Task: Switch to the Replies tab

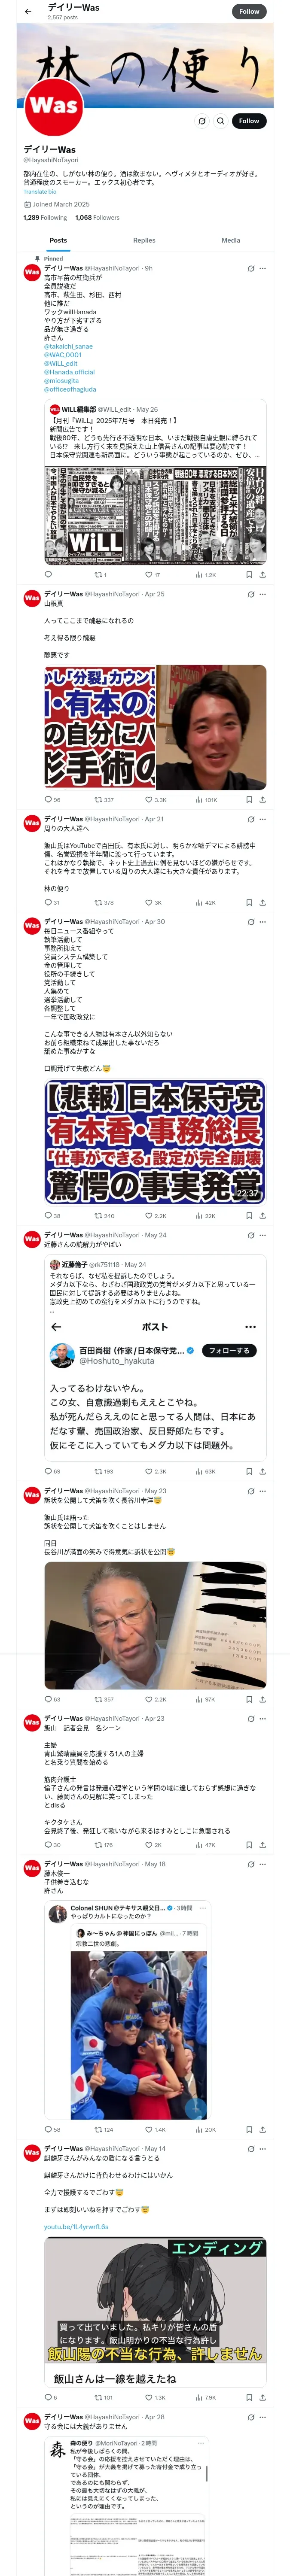Action: 144,240
